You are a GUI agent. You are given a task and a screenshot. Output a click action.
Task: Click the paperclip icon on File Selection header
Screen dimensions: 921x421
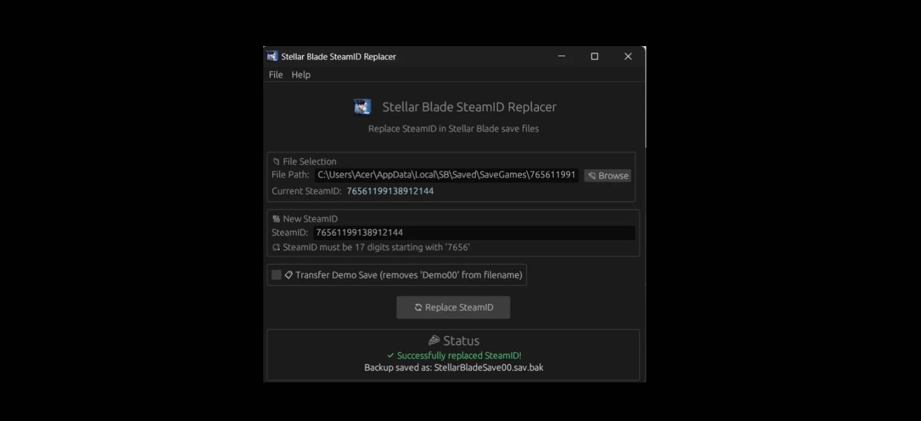[276, 161]
